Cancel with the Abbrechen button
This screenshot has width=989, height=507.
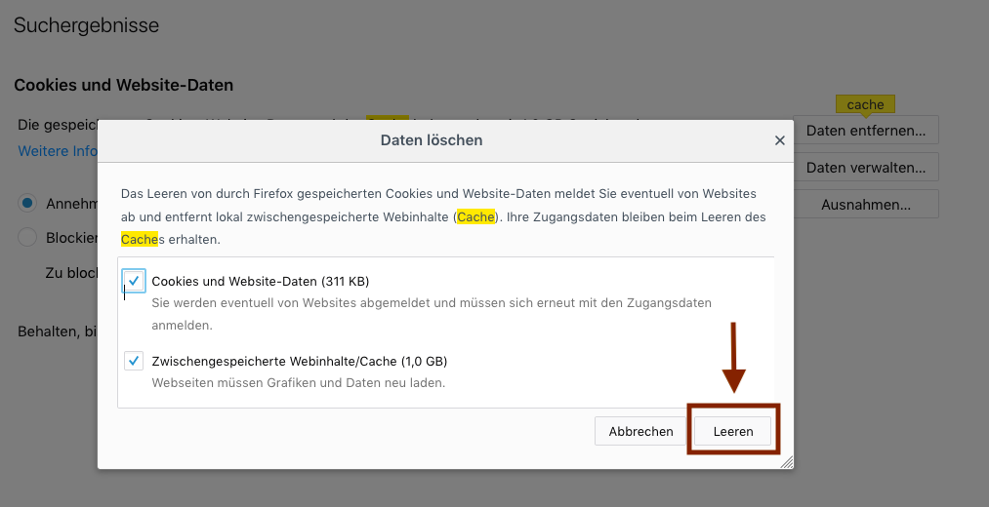640,431
